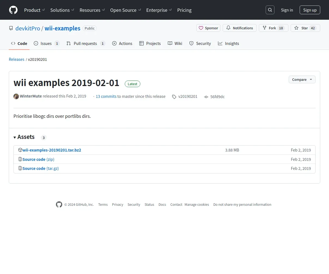This screenshot has width=329, height=274.
Task: Star the repository with Star 42 button
Action: pyautogui.click(x=305, y=28)
